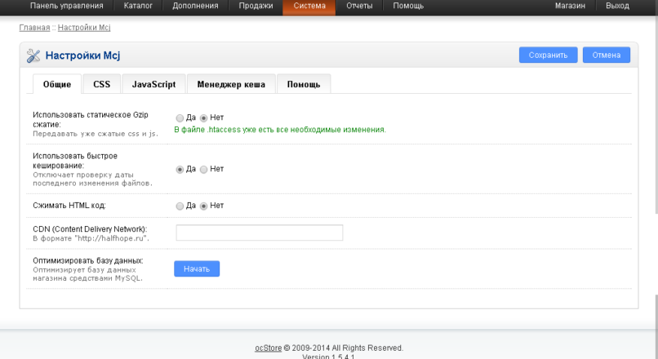
Task: Open the Каталог menu
Action: click(x=138, y=6)
